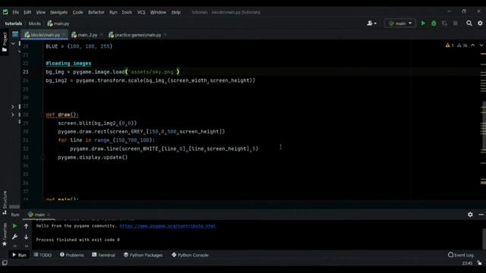Go to previous highlighted error arrow
Viewport: 486px width, 273px height.
pyautogui.click(x=472, y=45)
